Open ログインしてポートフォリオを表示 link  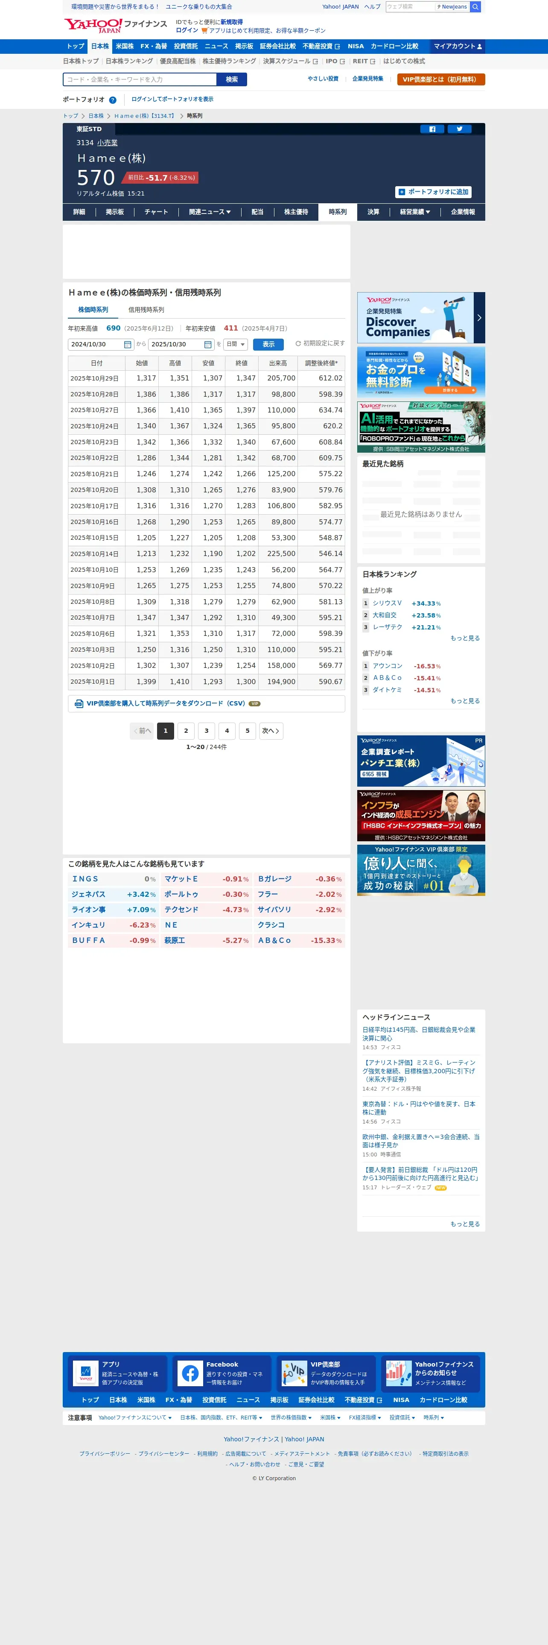tap(172, 100)
